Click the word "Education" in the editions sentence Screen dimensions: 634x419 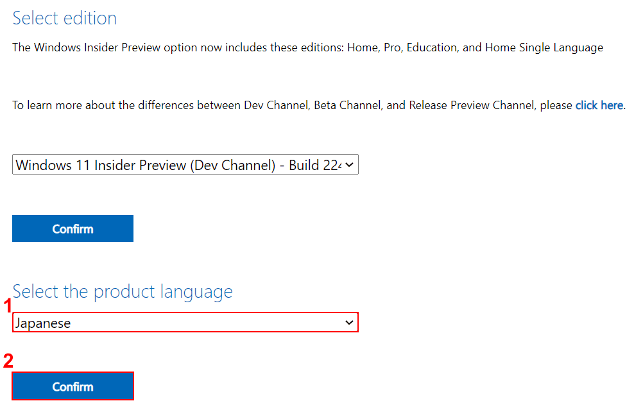[x=433, y=47]
